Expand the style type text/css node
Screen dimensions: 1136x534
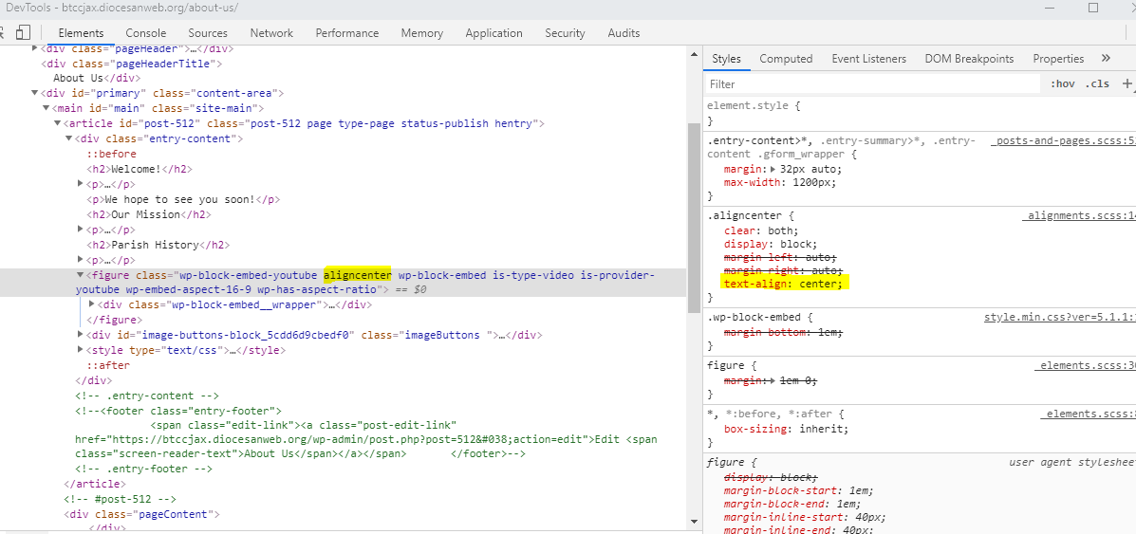81,351
